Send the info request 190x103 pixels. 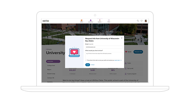click(88, 65)
